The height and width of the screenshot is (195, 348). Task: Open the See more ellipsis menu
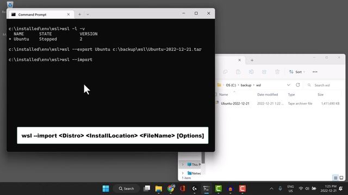[x=315, y=72]
